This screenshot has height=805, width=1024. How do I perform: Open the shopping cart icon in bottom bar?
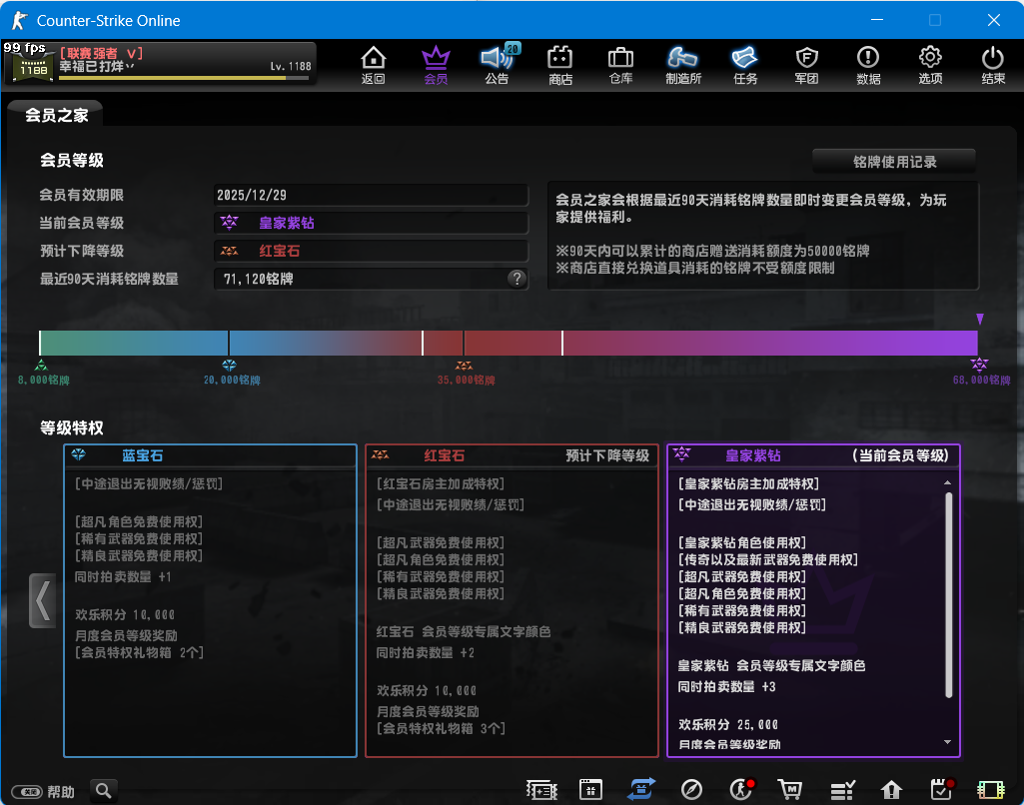coord(790,790)
